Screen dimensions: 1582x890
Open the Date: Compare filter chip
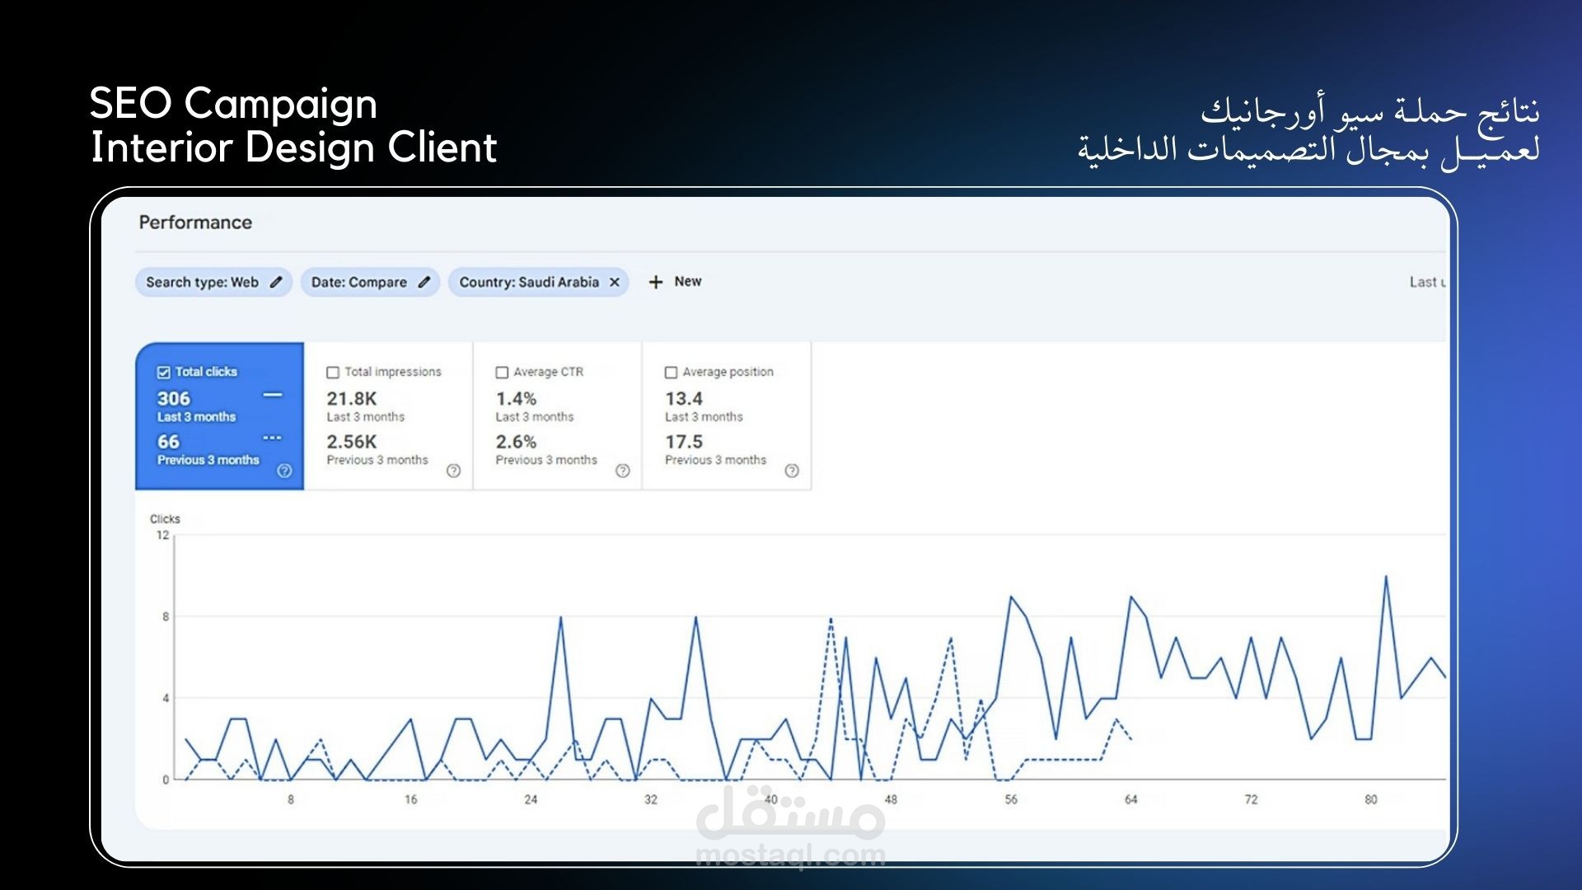click(x=359, y=282)
